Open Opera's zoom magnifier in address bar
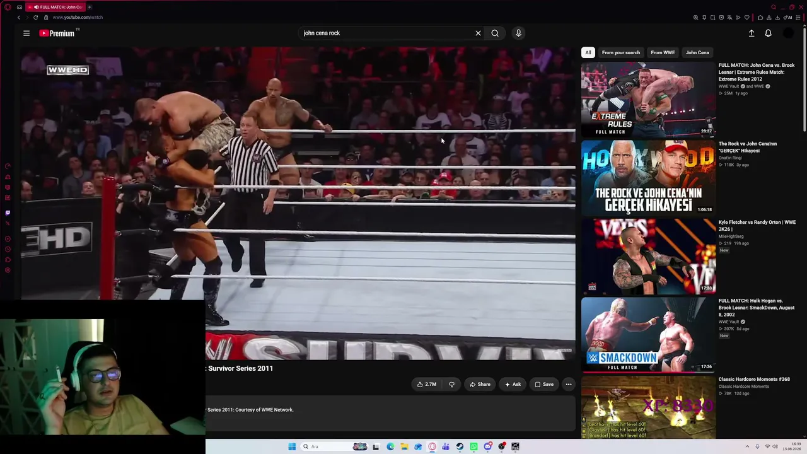Image resolution: width=807 pixels, height=454 pixels. (x=695, y=18)
